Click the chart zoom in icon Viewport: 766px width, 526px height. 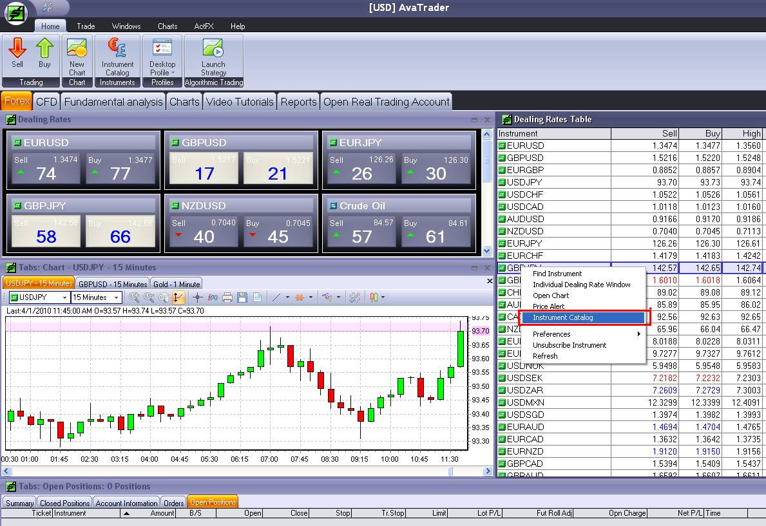coord(134,297)
